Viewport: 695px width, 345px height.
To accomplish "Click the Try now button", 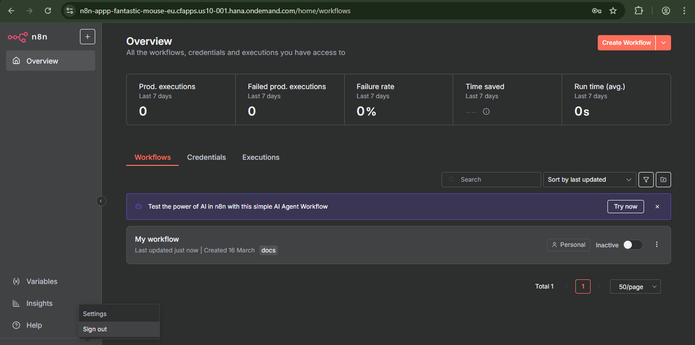I will point(625,206).
